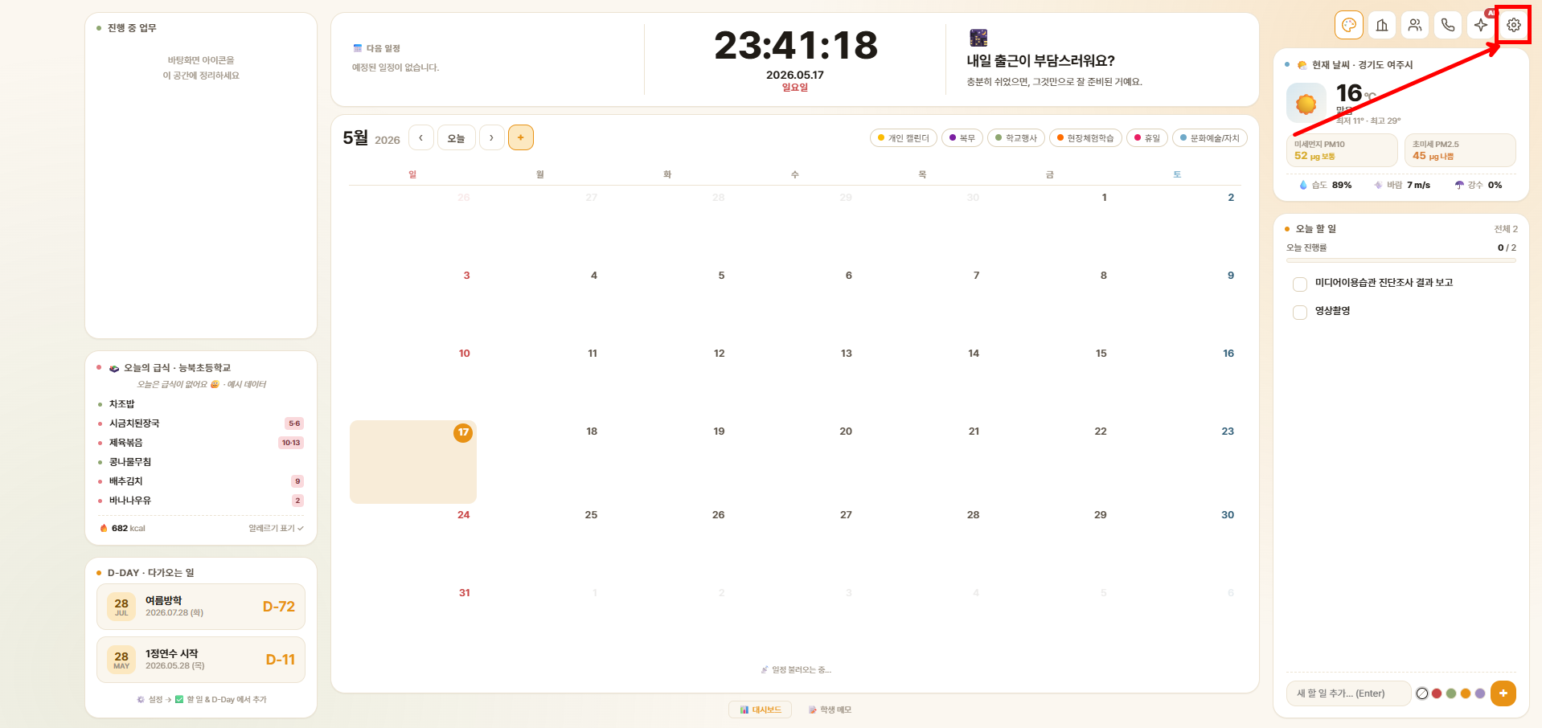This screenshot has height=728, width=1542.
Task: Select today's date cell 17 in calendar
Action: coord(413,462)
